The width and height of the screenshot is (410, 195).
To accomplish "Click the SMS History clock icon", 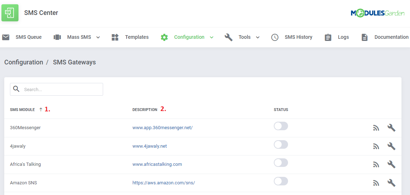I will click(275, 37).
